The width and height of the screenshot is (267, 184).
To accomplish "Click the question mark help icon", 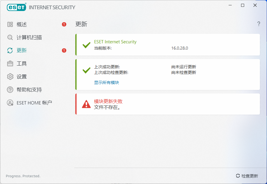I will coord(259,24).
